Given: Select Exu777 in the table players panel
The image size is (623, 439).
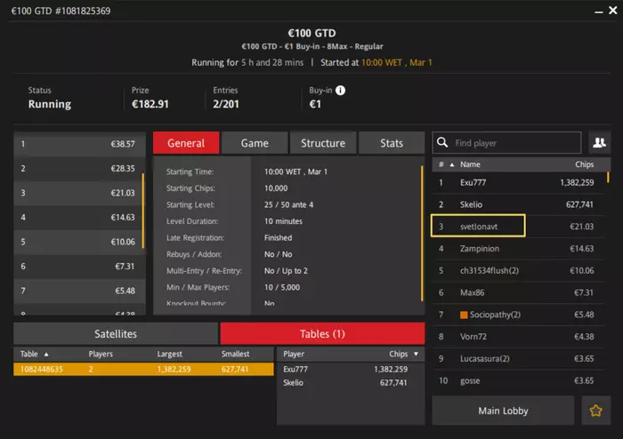Looking at the screenshot, I should (351, 369).
